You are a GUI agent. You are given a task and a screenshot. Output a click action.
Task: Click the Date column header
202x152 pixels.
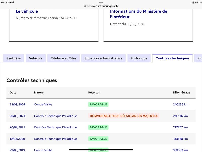[x=13, y=92]
